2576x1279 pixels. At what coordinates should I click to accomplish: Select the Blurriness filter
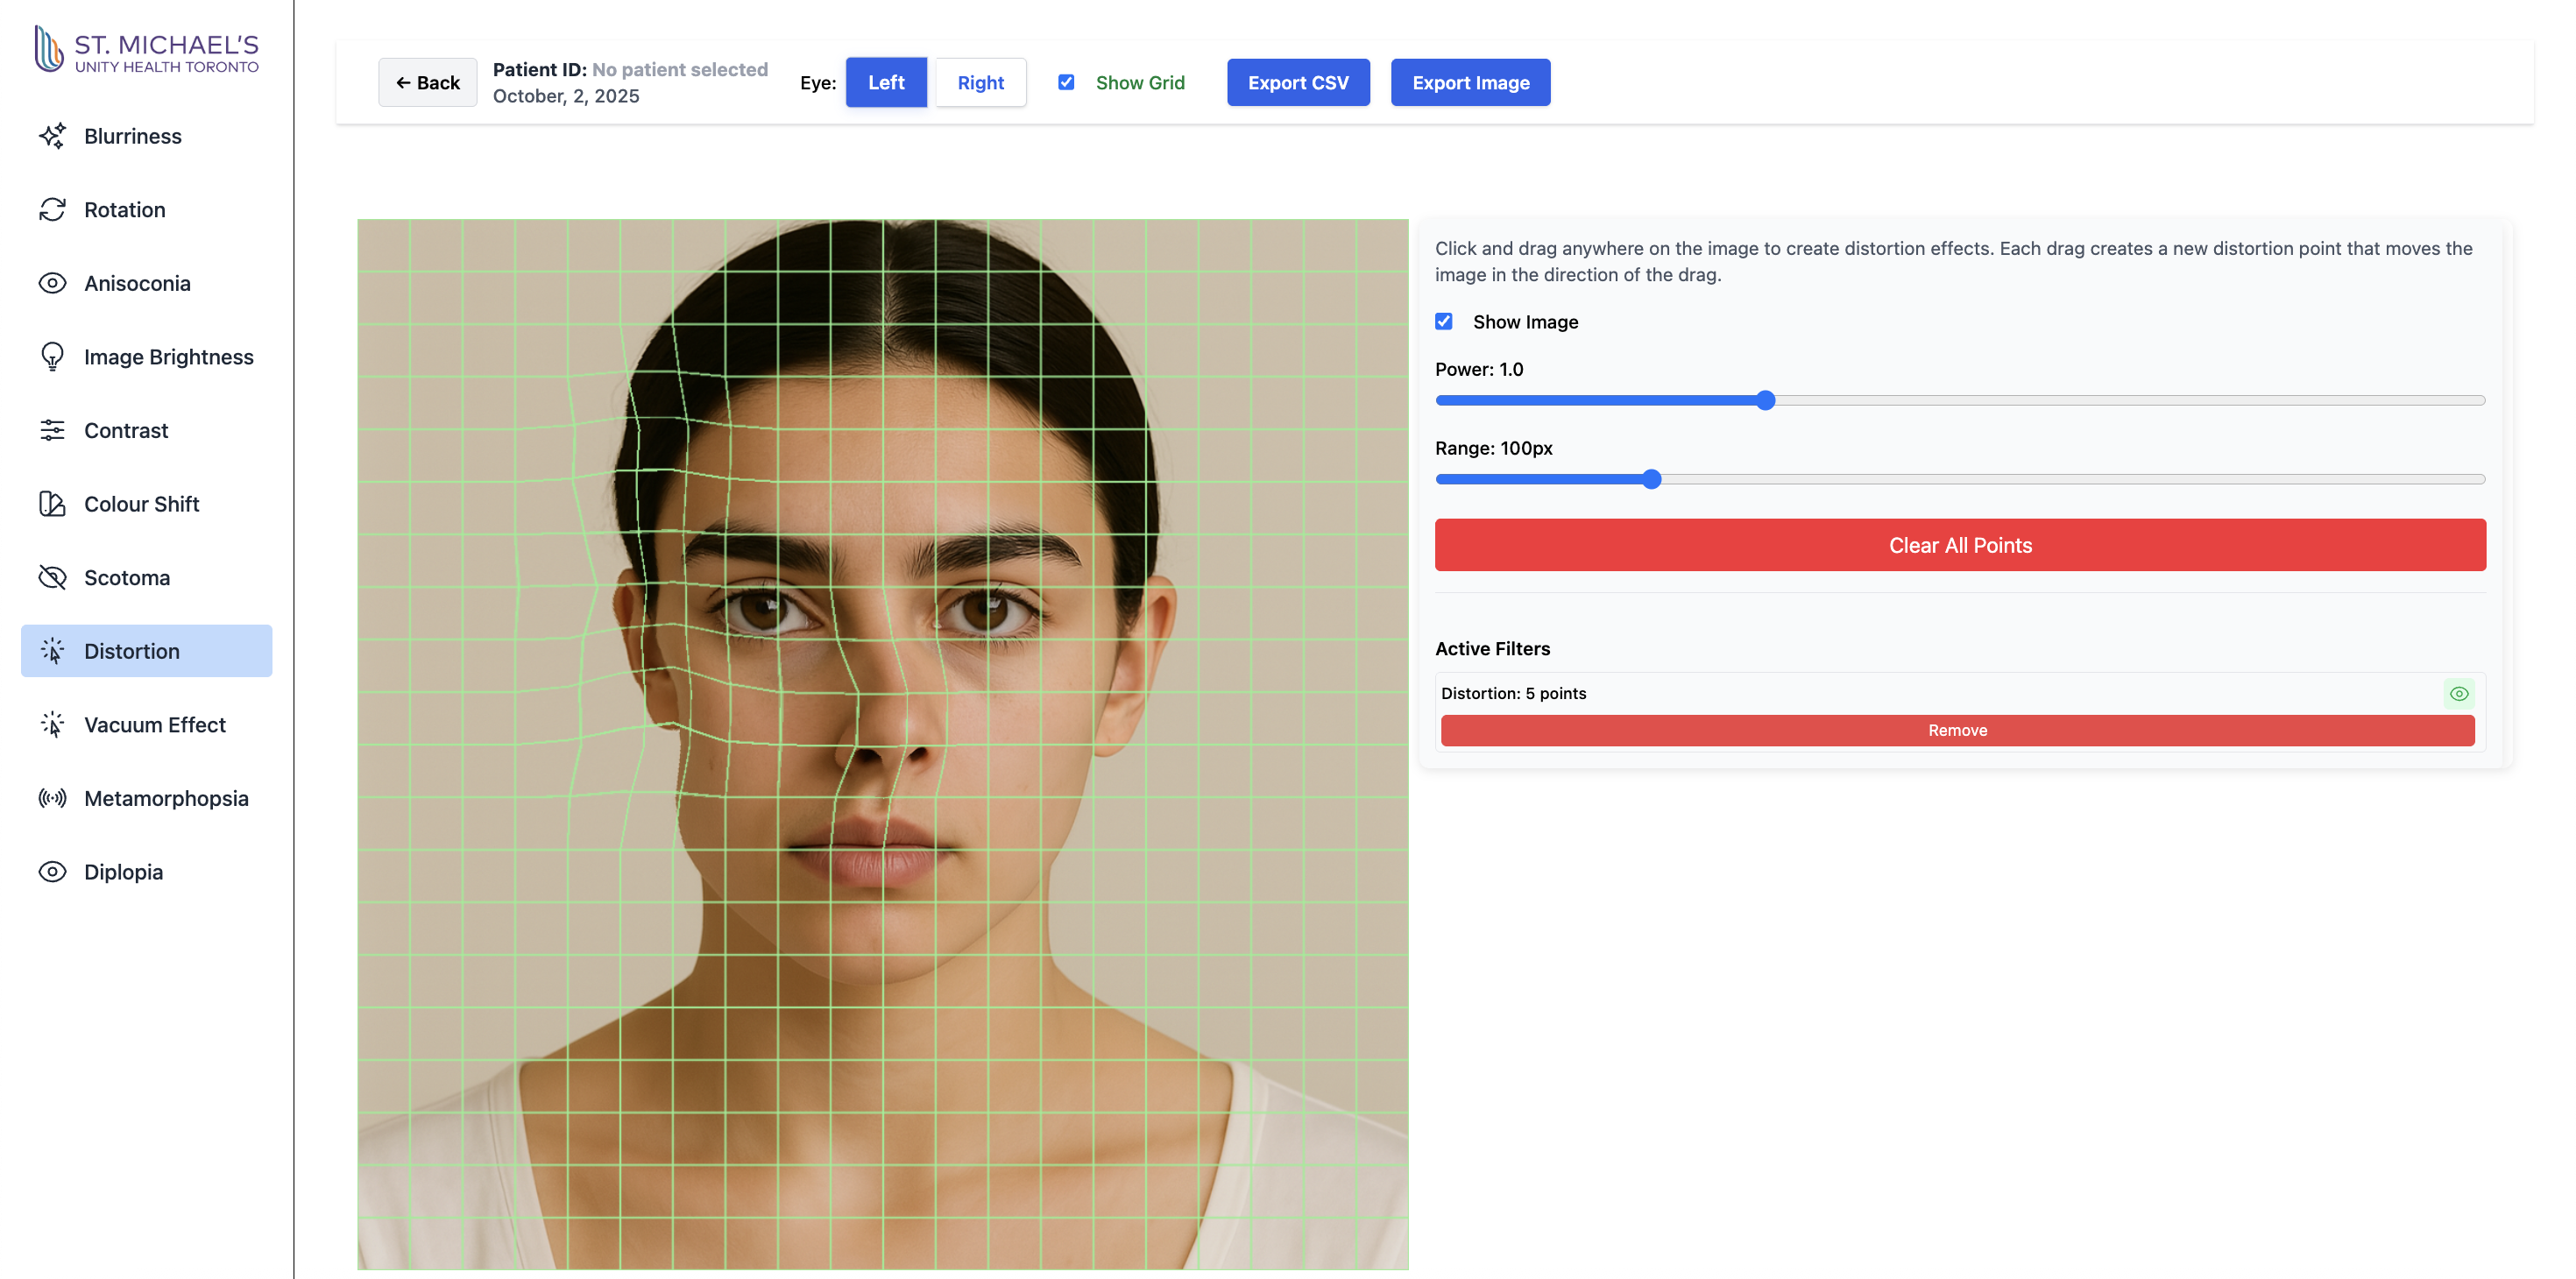click(132, 136)
